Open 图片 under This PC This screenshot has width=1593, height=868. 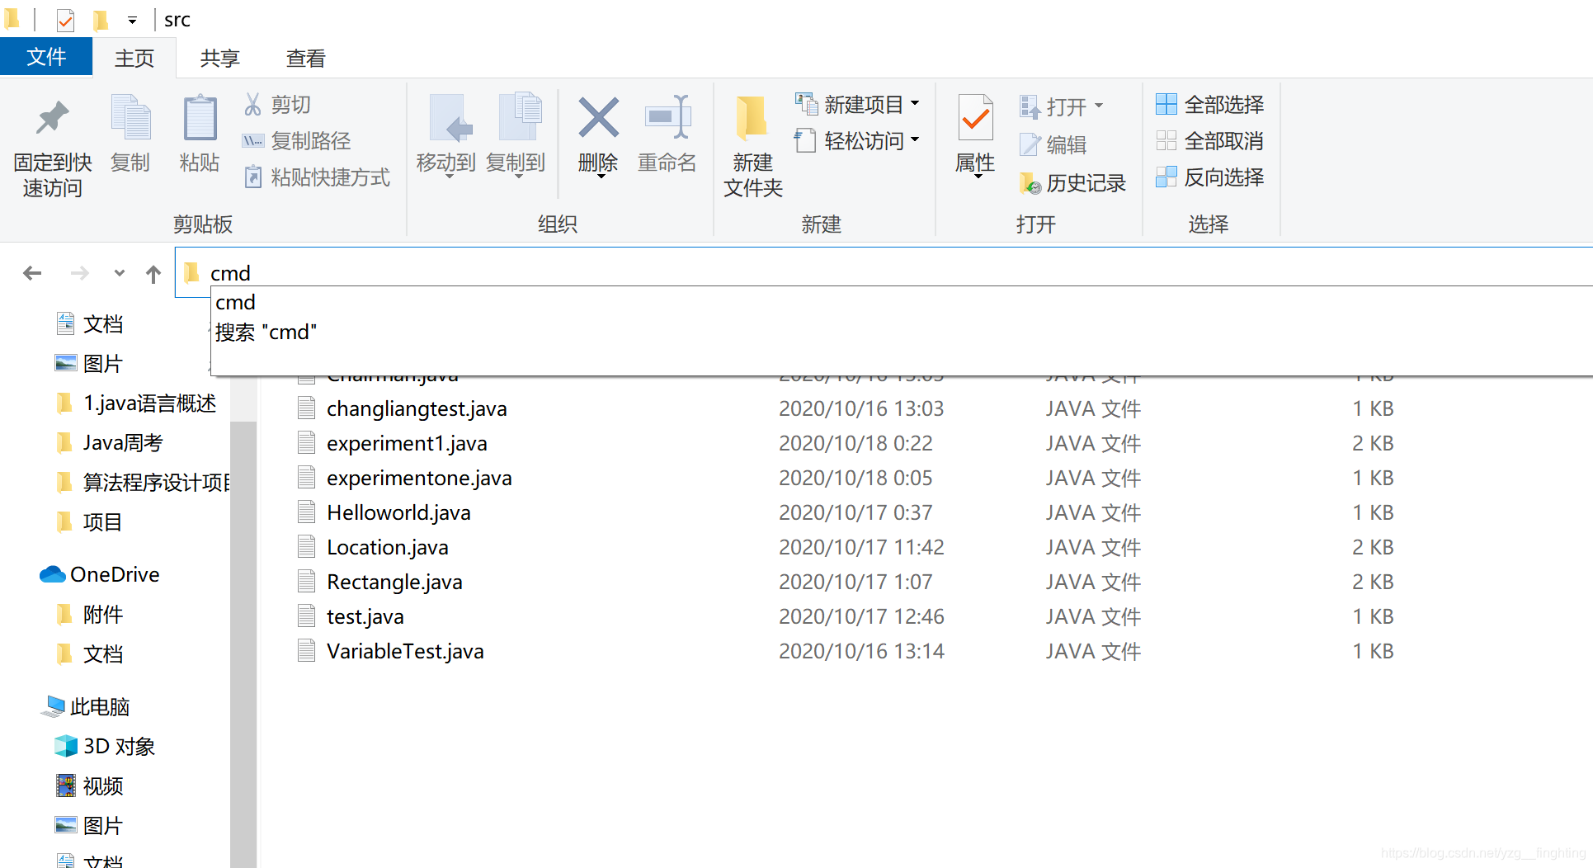pos(89,826)
